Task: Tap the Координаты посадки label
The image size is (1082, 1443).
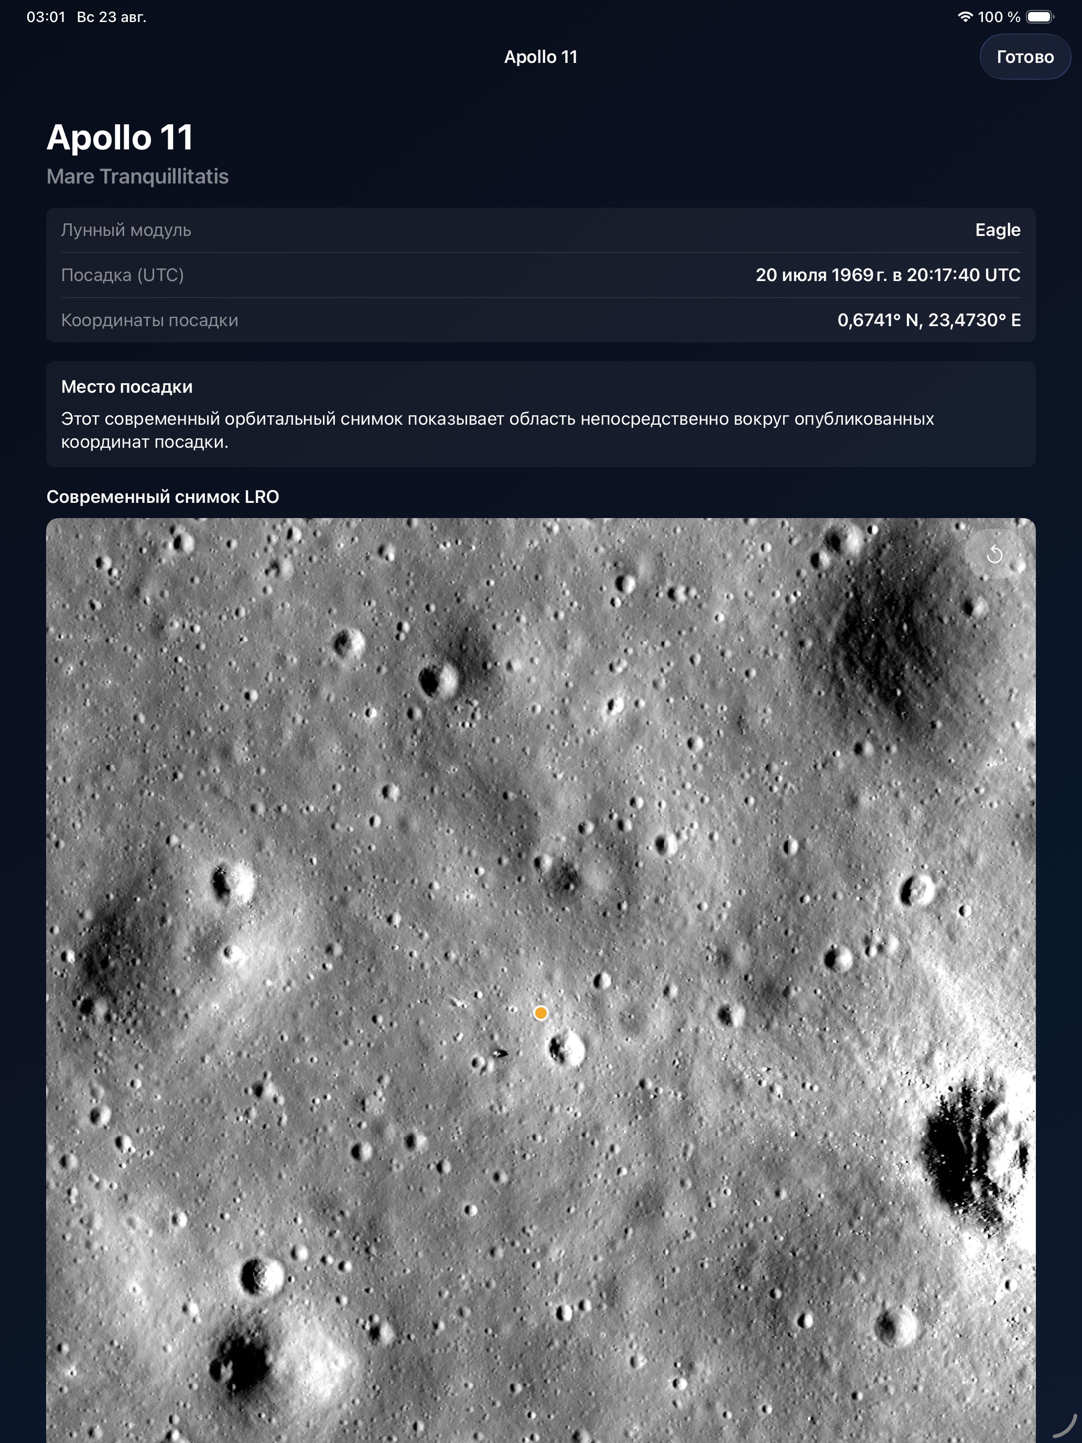Action: tap(149, 320)
